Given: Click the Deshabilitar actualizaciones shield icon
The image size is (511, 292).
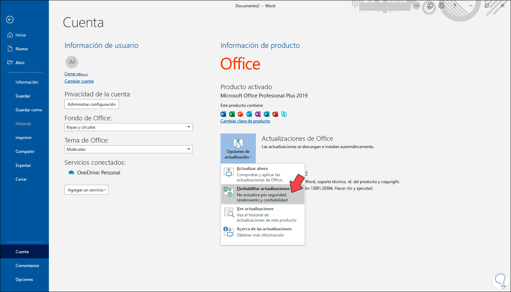Looking at the screenshot, I should pyautogui.click(x=228, y=192).
